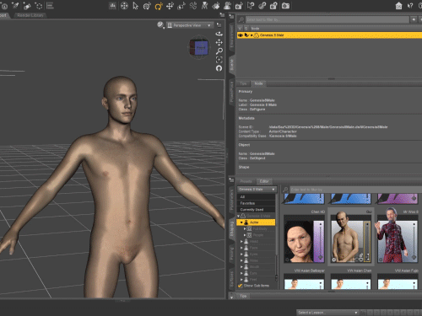The image size is (422, 316).
Task: Open the Posing side tab
Action: point(232,254)
